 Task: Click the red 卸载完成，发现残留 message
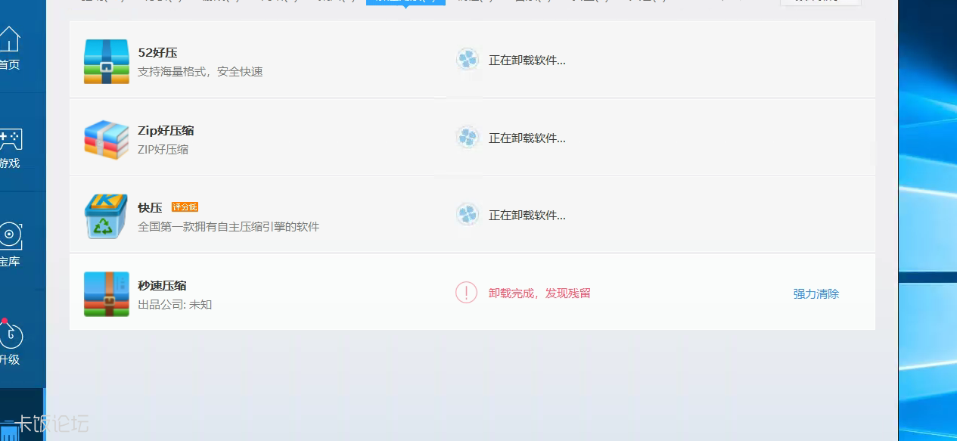point(539,293)
